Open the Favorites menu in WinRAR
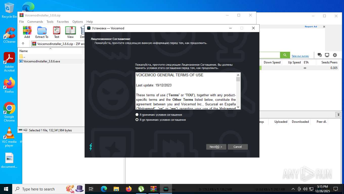This screenshot has width=344, height=194. [63, 22]
